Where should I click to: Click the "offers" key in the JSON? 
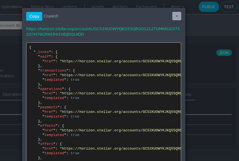click(47, 144)
